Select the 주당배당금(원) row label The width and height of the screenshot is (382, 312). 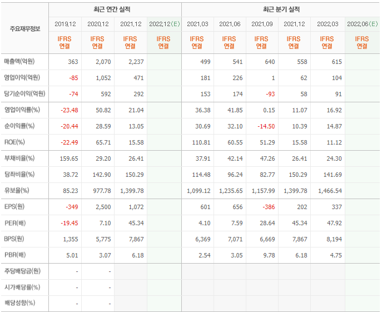coord(22,271)
